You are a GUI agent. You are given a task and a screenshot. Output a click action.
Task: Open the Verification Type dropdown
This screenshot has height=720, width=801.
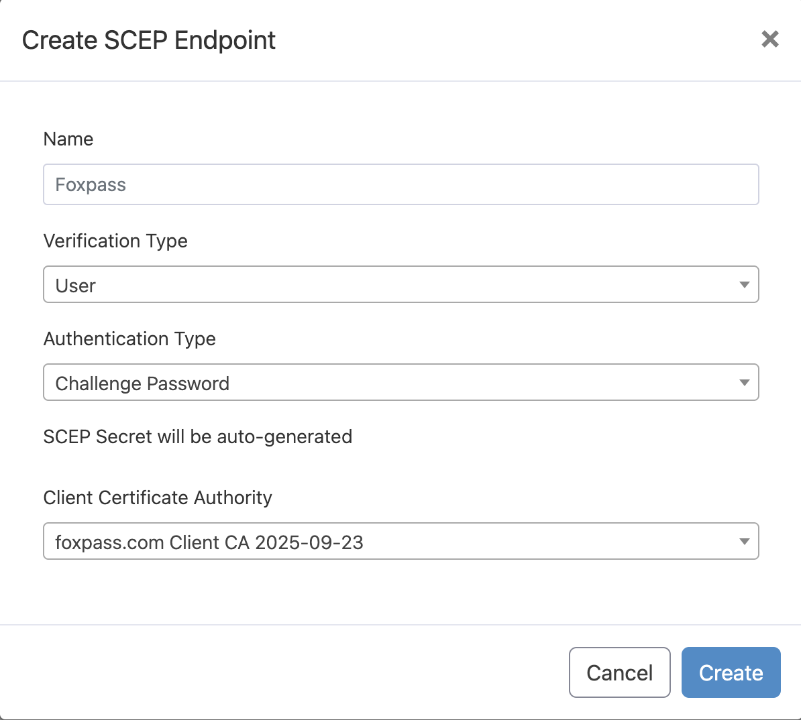pyautogui.click(x=401, y=284)
